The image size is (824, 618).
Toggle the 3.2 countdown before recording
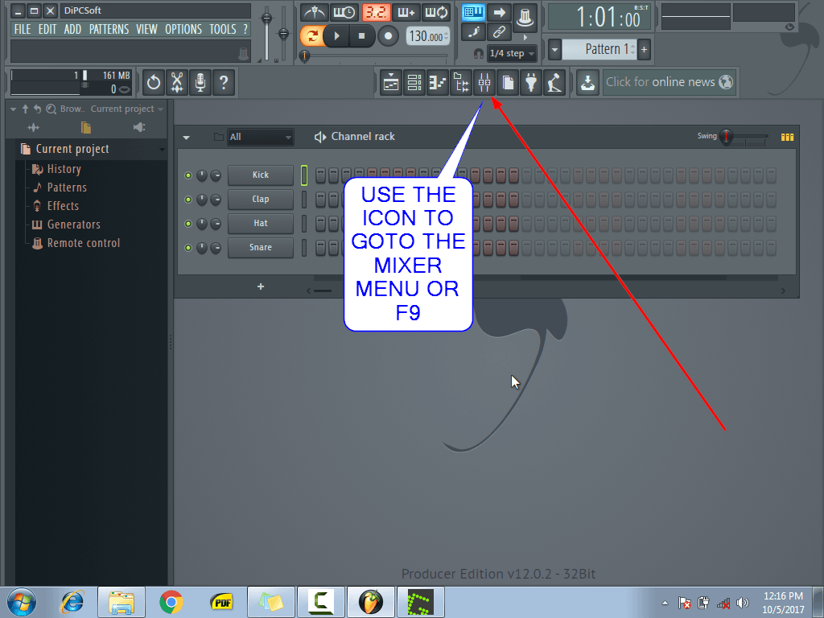pos(376,12)
